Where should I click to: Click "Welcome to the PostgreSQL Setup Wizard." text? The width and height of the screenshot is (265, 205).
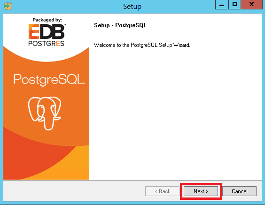[142, 45]
